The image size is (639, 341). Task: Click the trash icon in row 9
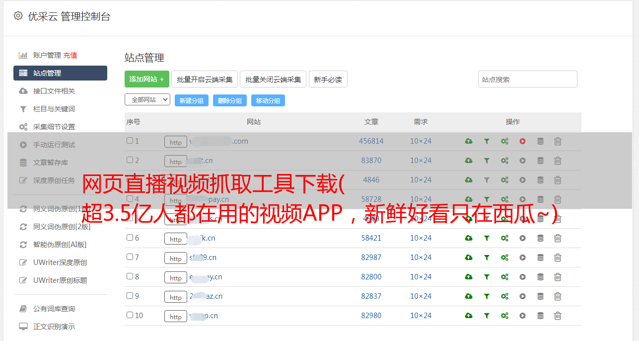[558, 296]
